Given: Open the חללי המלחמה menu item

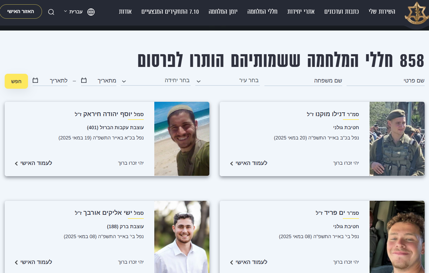Looking at the screenshot, I should [262, 12].
